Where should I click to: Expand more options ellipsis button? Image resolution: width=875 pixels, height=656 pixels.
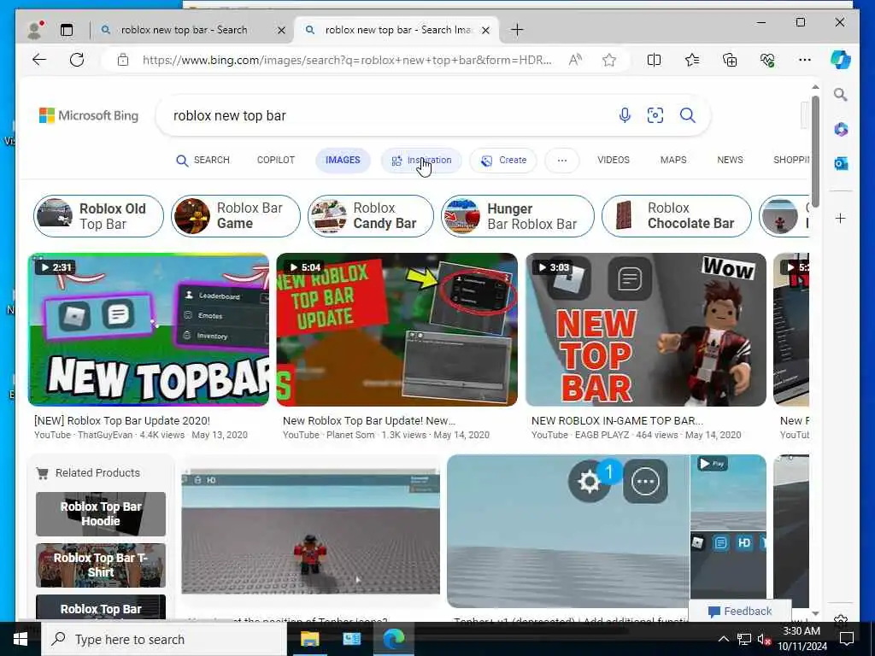[x=562, y=160]
